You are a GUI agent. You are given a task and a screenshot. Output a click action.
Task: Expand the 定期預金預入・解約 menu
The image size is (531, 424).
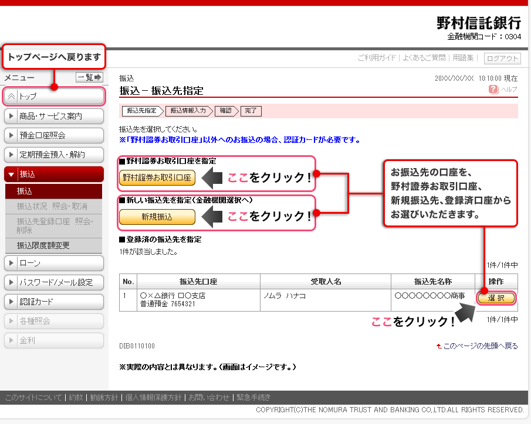(x=54, y=155)
